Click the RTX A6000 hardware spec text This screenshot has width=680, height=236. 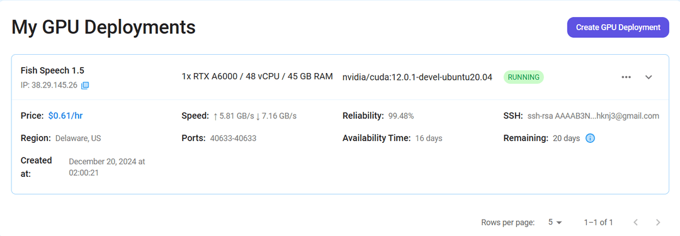tap(257, 76)
